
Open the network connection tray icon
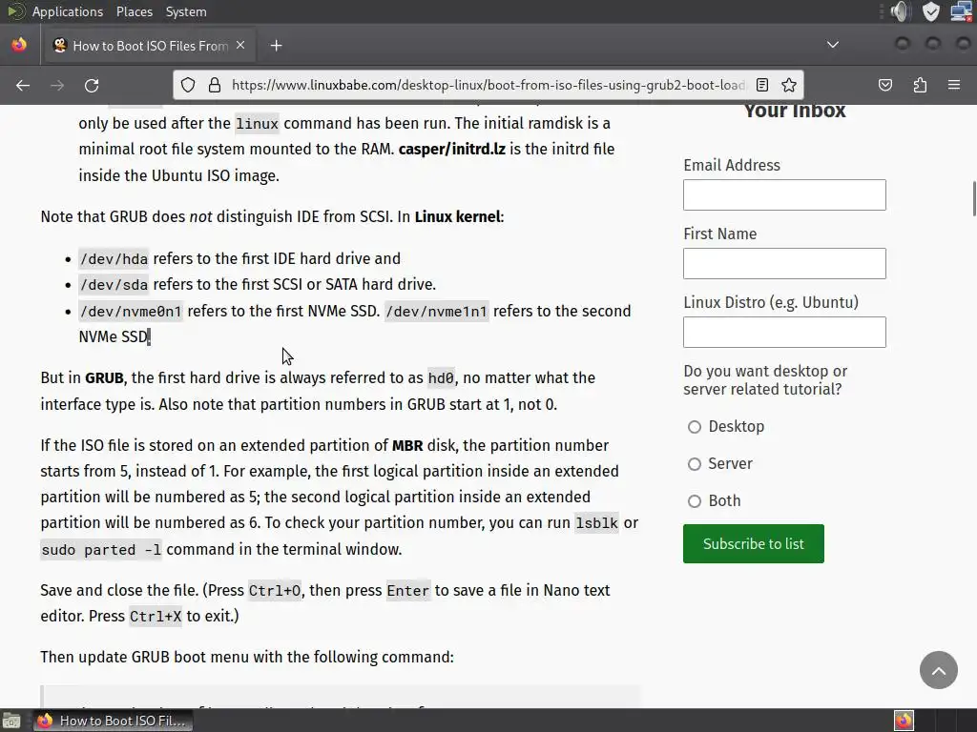[962, 11]
